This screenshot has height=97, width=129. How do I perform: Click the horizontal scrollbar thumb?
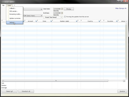coord(56,81)
